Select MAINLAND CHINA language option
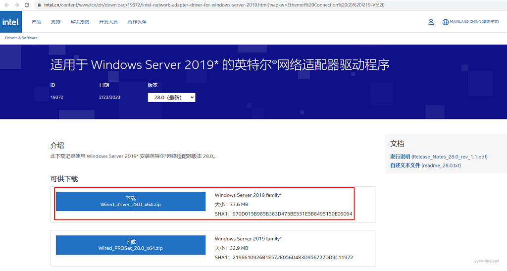This screenshot has width=507, height=271. [x=474, y=22]
